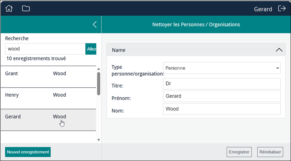Open the folder icon in header
The image size is (291, 161).
[x=26, y=8]
